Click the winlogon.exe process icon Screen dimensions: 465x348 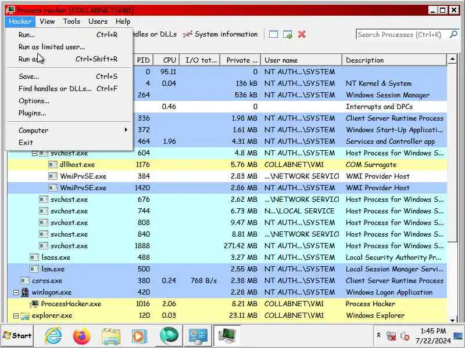(25, 292)
